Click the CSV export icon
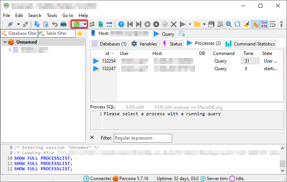 pos(101,24)
